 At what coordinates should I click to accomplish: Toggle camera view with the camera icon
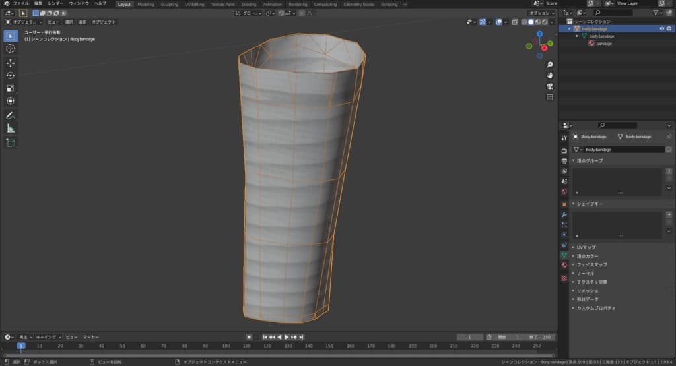pos(549,86)
